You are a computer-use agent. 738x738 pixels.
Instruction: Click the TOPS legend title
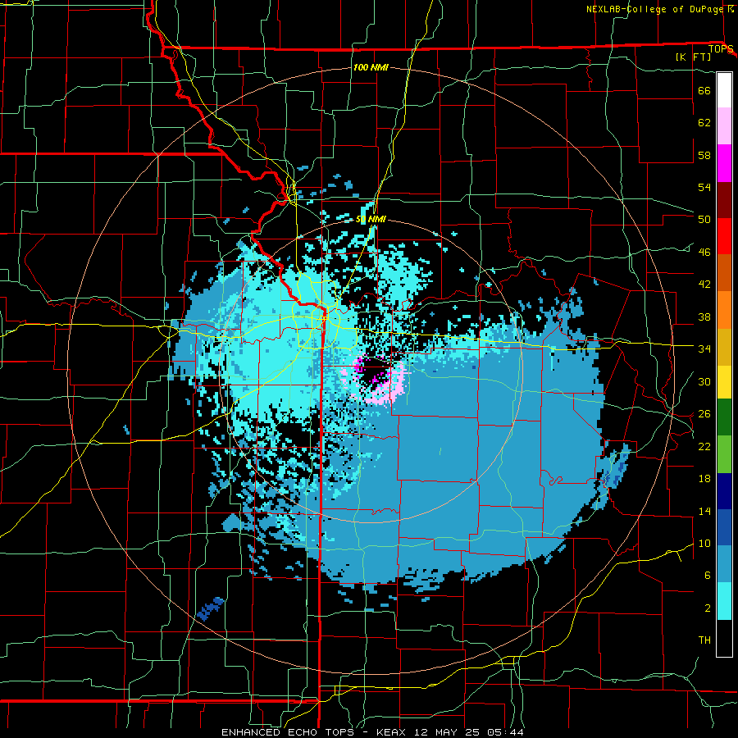coord(721,48)
